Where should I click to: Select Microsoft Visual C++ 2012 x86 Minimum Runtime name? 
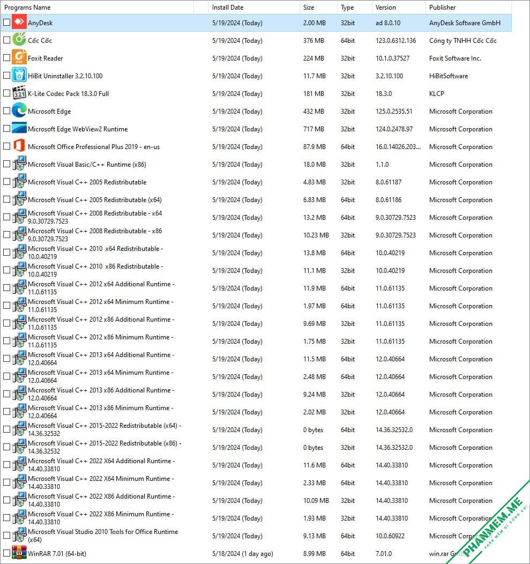(100, 340)
